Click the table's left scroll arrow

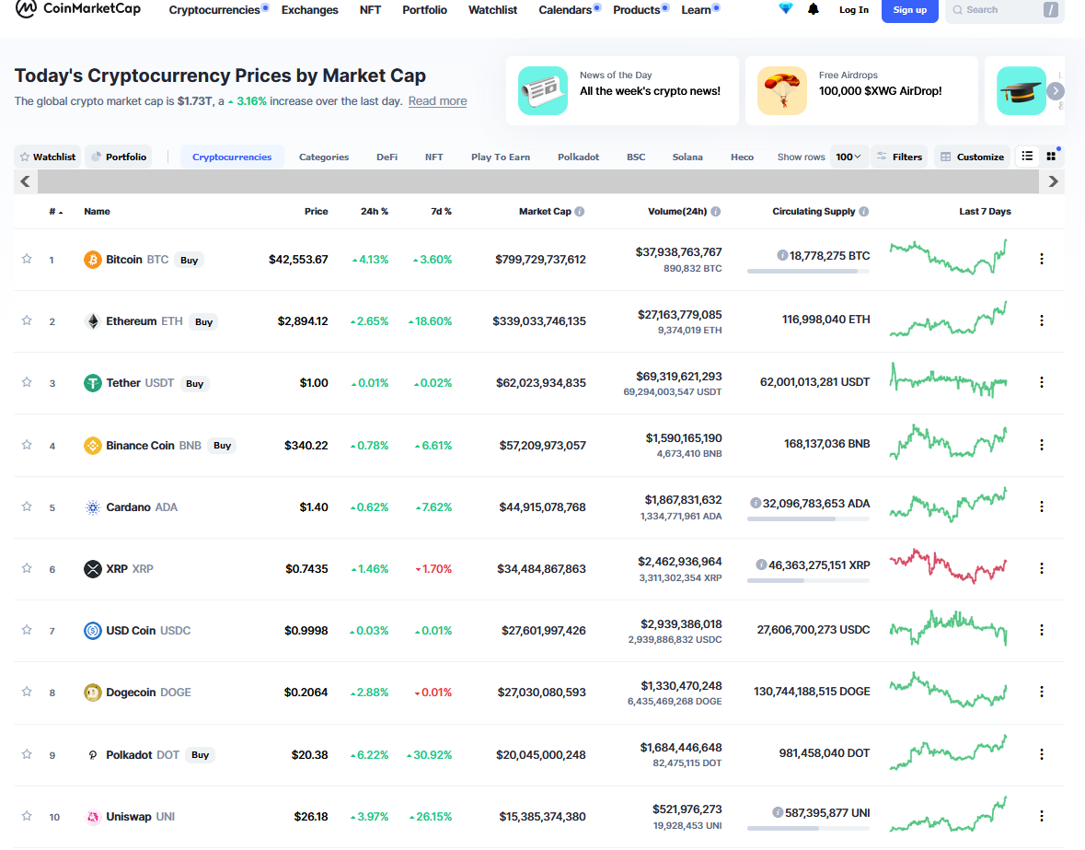point(26,181)
